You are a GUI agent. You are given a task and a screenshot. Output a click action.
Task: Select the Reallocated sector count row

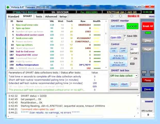(55, 35)
